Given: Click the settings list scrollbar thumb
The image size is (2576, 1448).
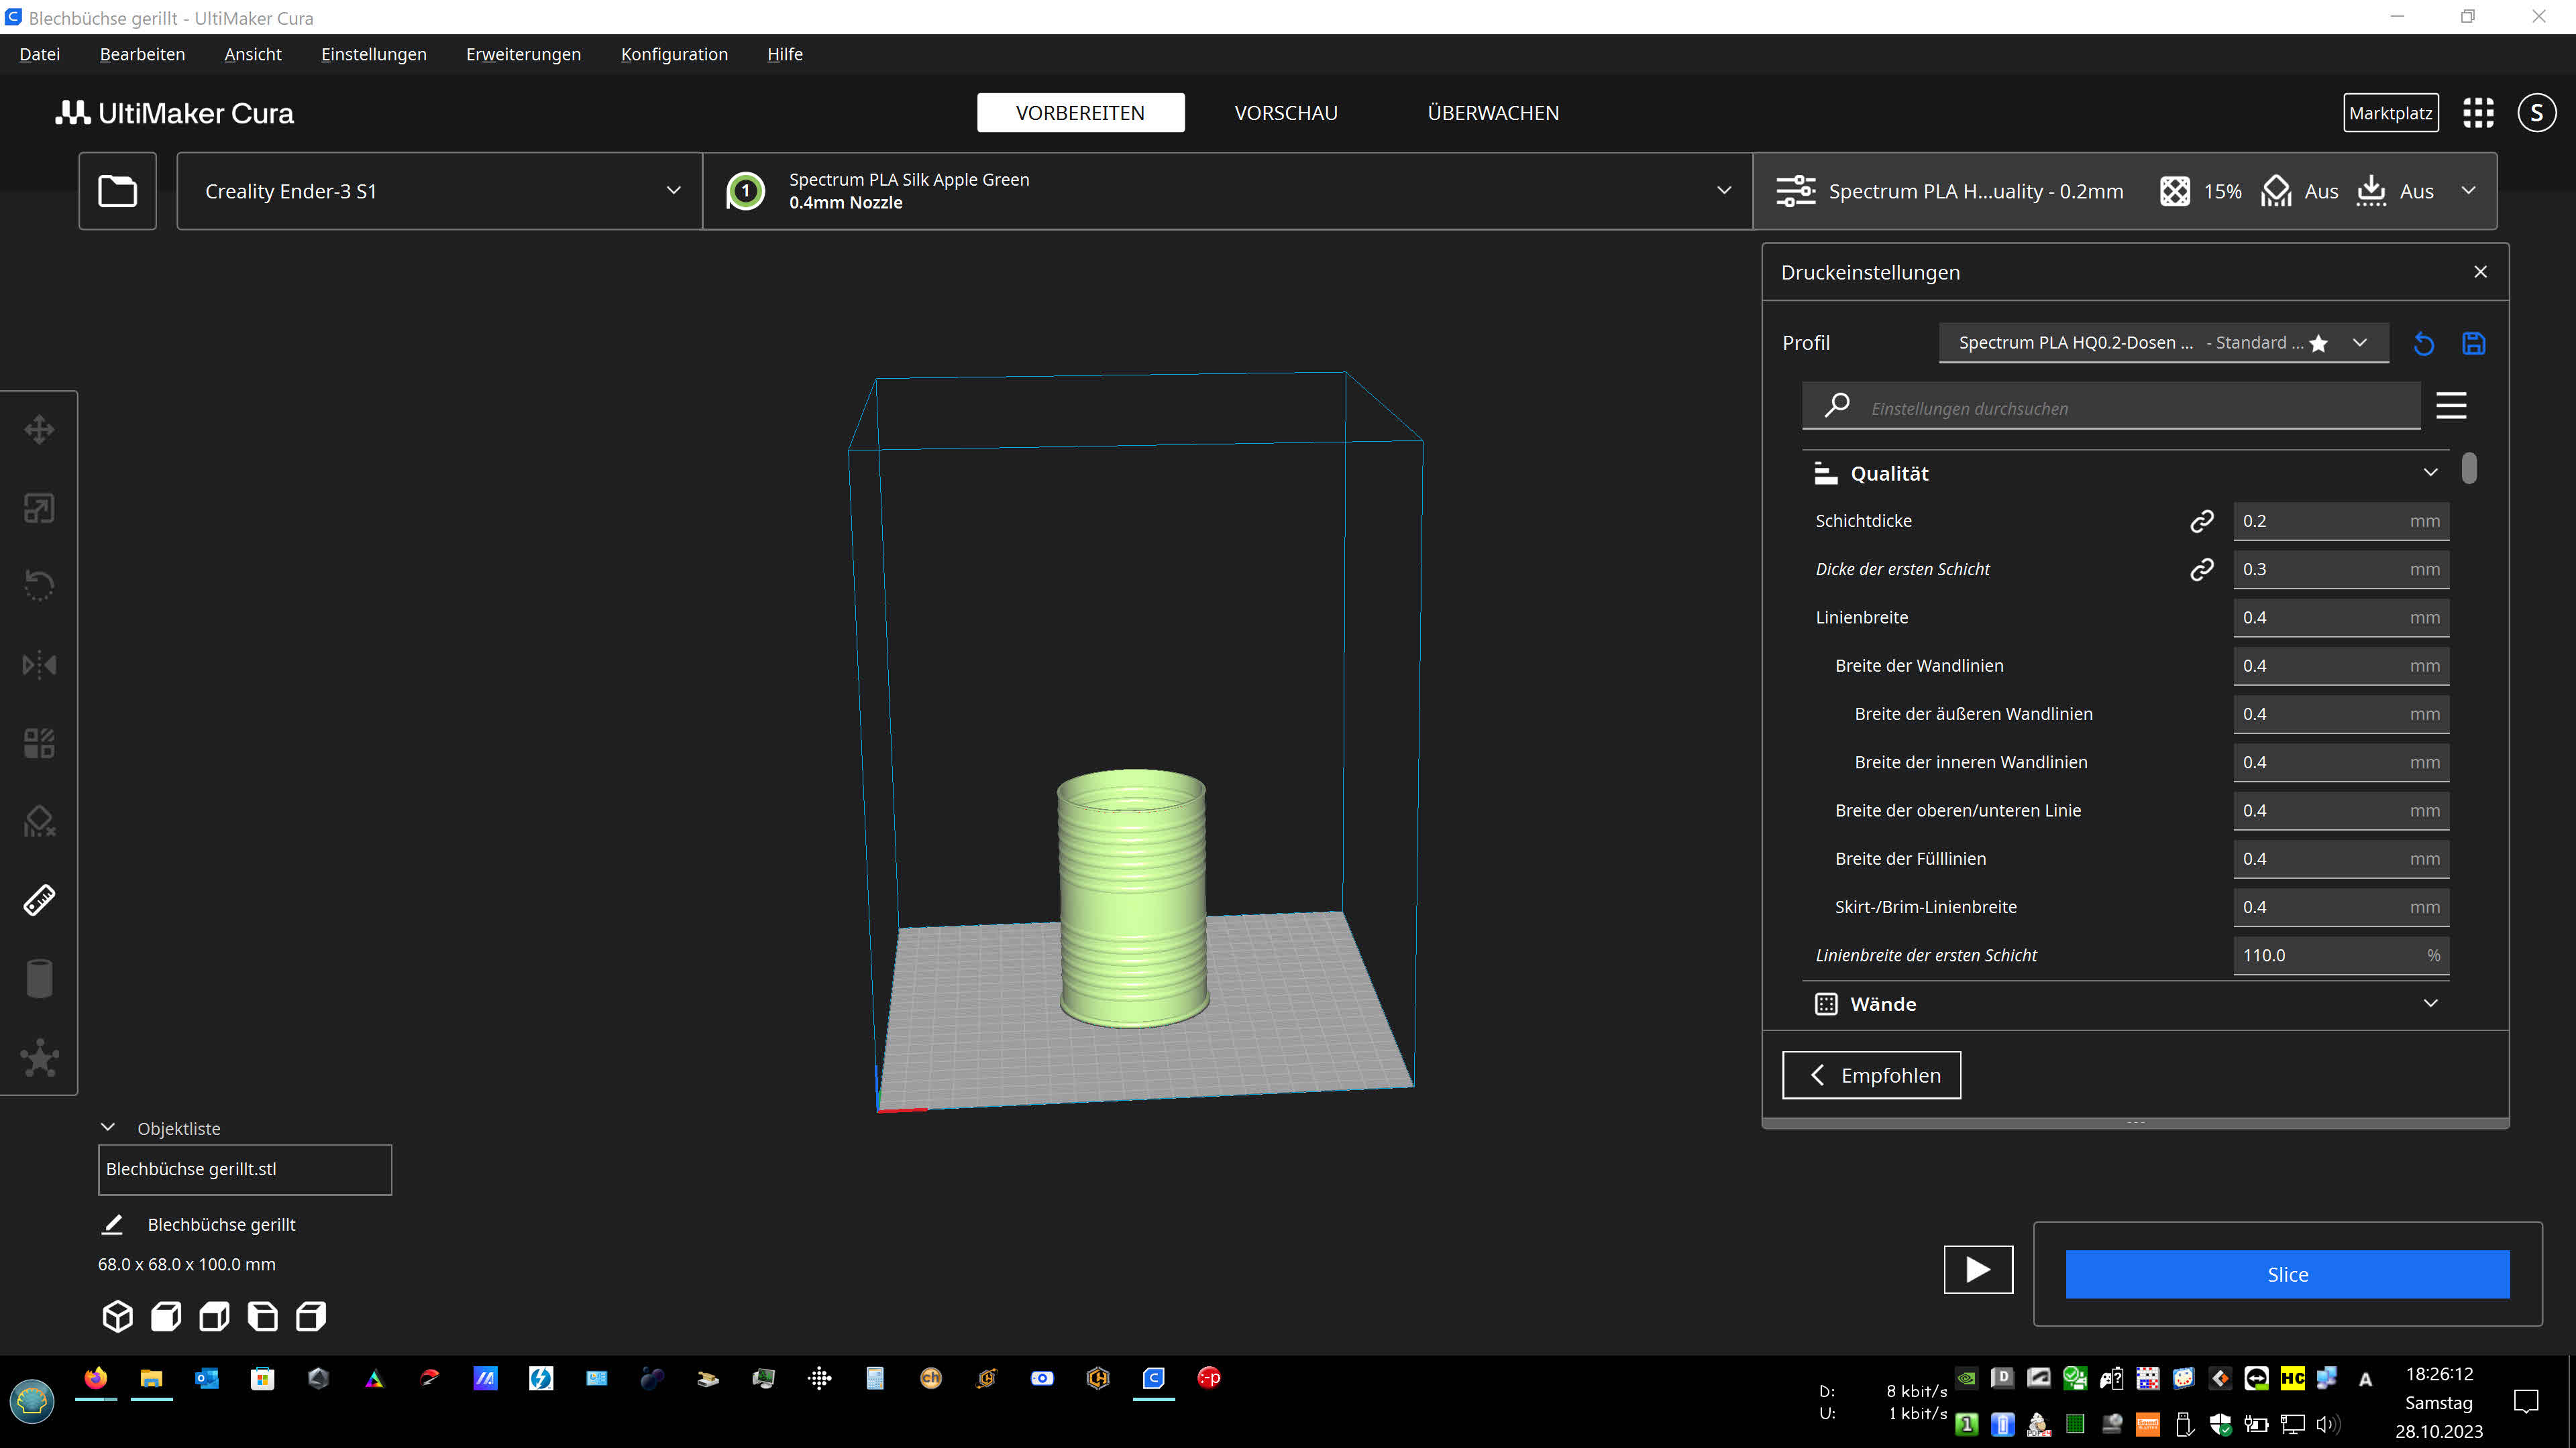Looking at the screenshot, I should (x=2469, y=469).
